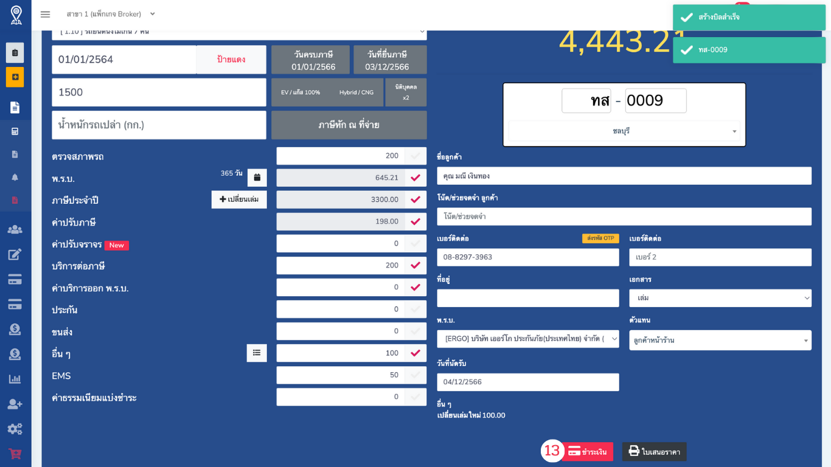Click the 1500 engine size field
The width and height of the screenshot is (831, 467).
tap(159, 92)
